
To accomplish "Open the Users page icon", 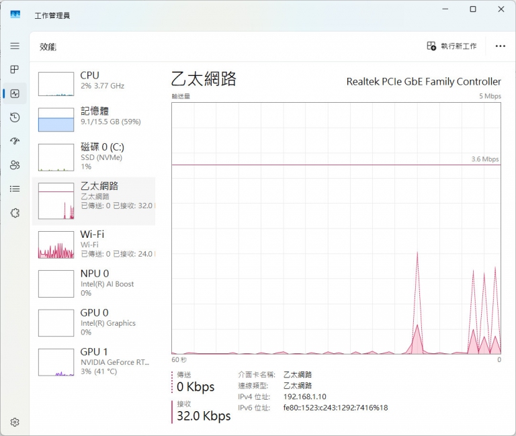I will pyautogui.click(x=15, y=165).
